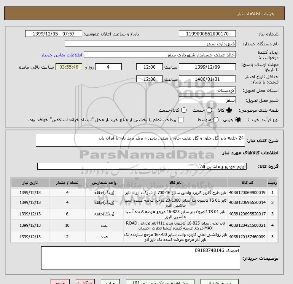The image size is (293, 284).
Task: Select the متوسط purchase type radio
Action: 216,120
